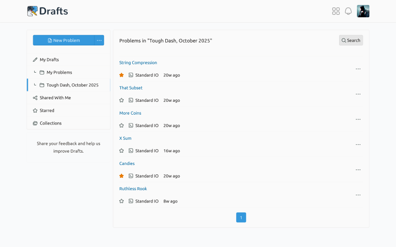Screen dimensions: 396x247
Task: Open X Sum more options menu
Action: pyautogui.click(x=358, y=144)
